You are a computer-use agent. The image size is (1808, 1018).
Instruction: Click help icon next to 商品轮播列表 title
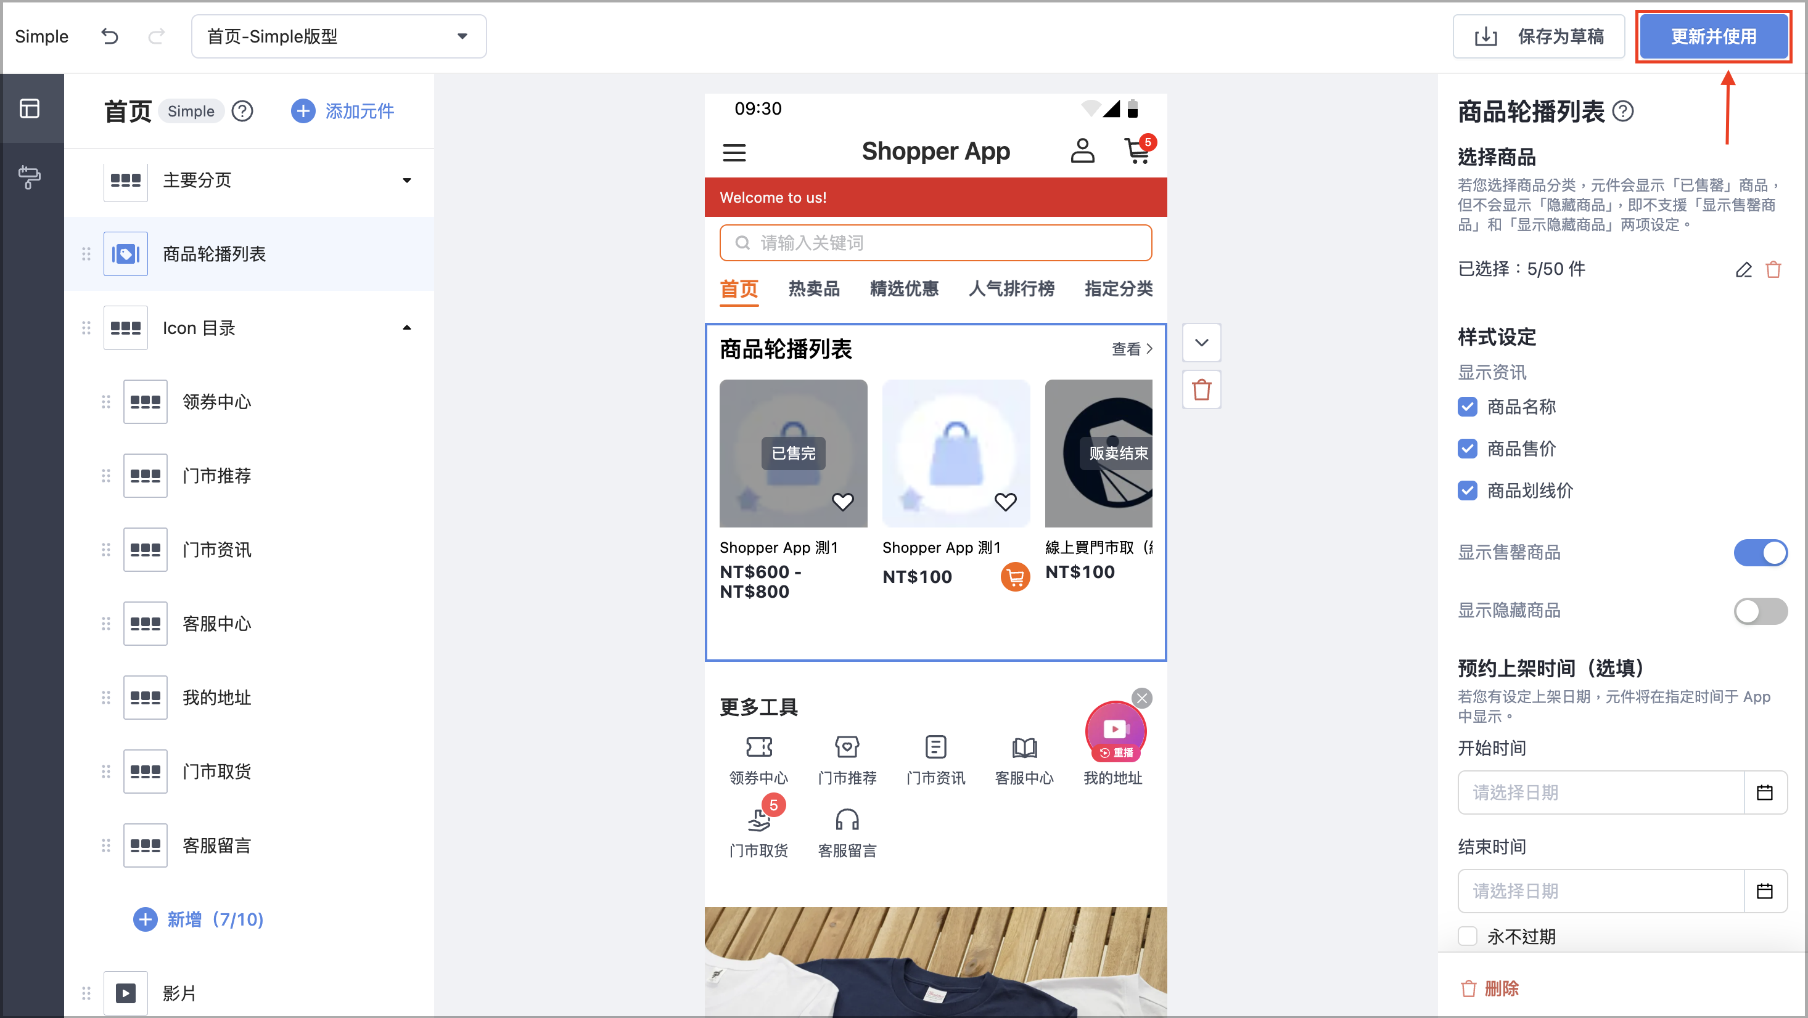pos(1624,111)
